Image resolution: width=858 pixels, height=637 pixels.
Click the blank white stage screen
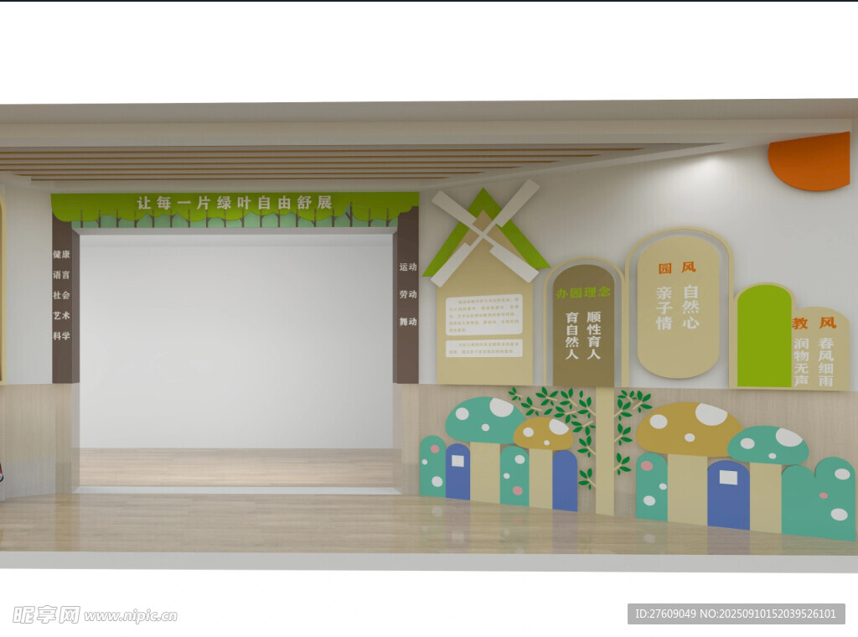pos(236,339)
